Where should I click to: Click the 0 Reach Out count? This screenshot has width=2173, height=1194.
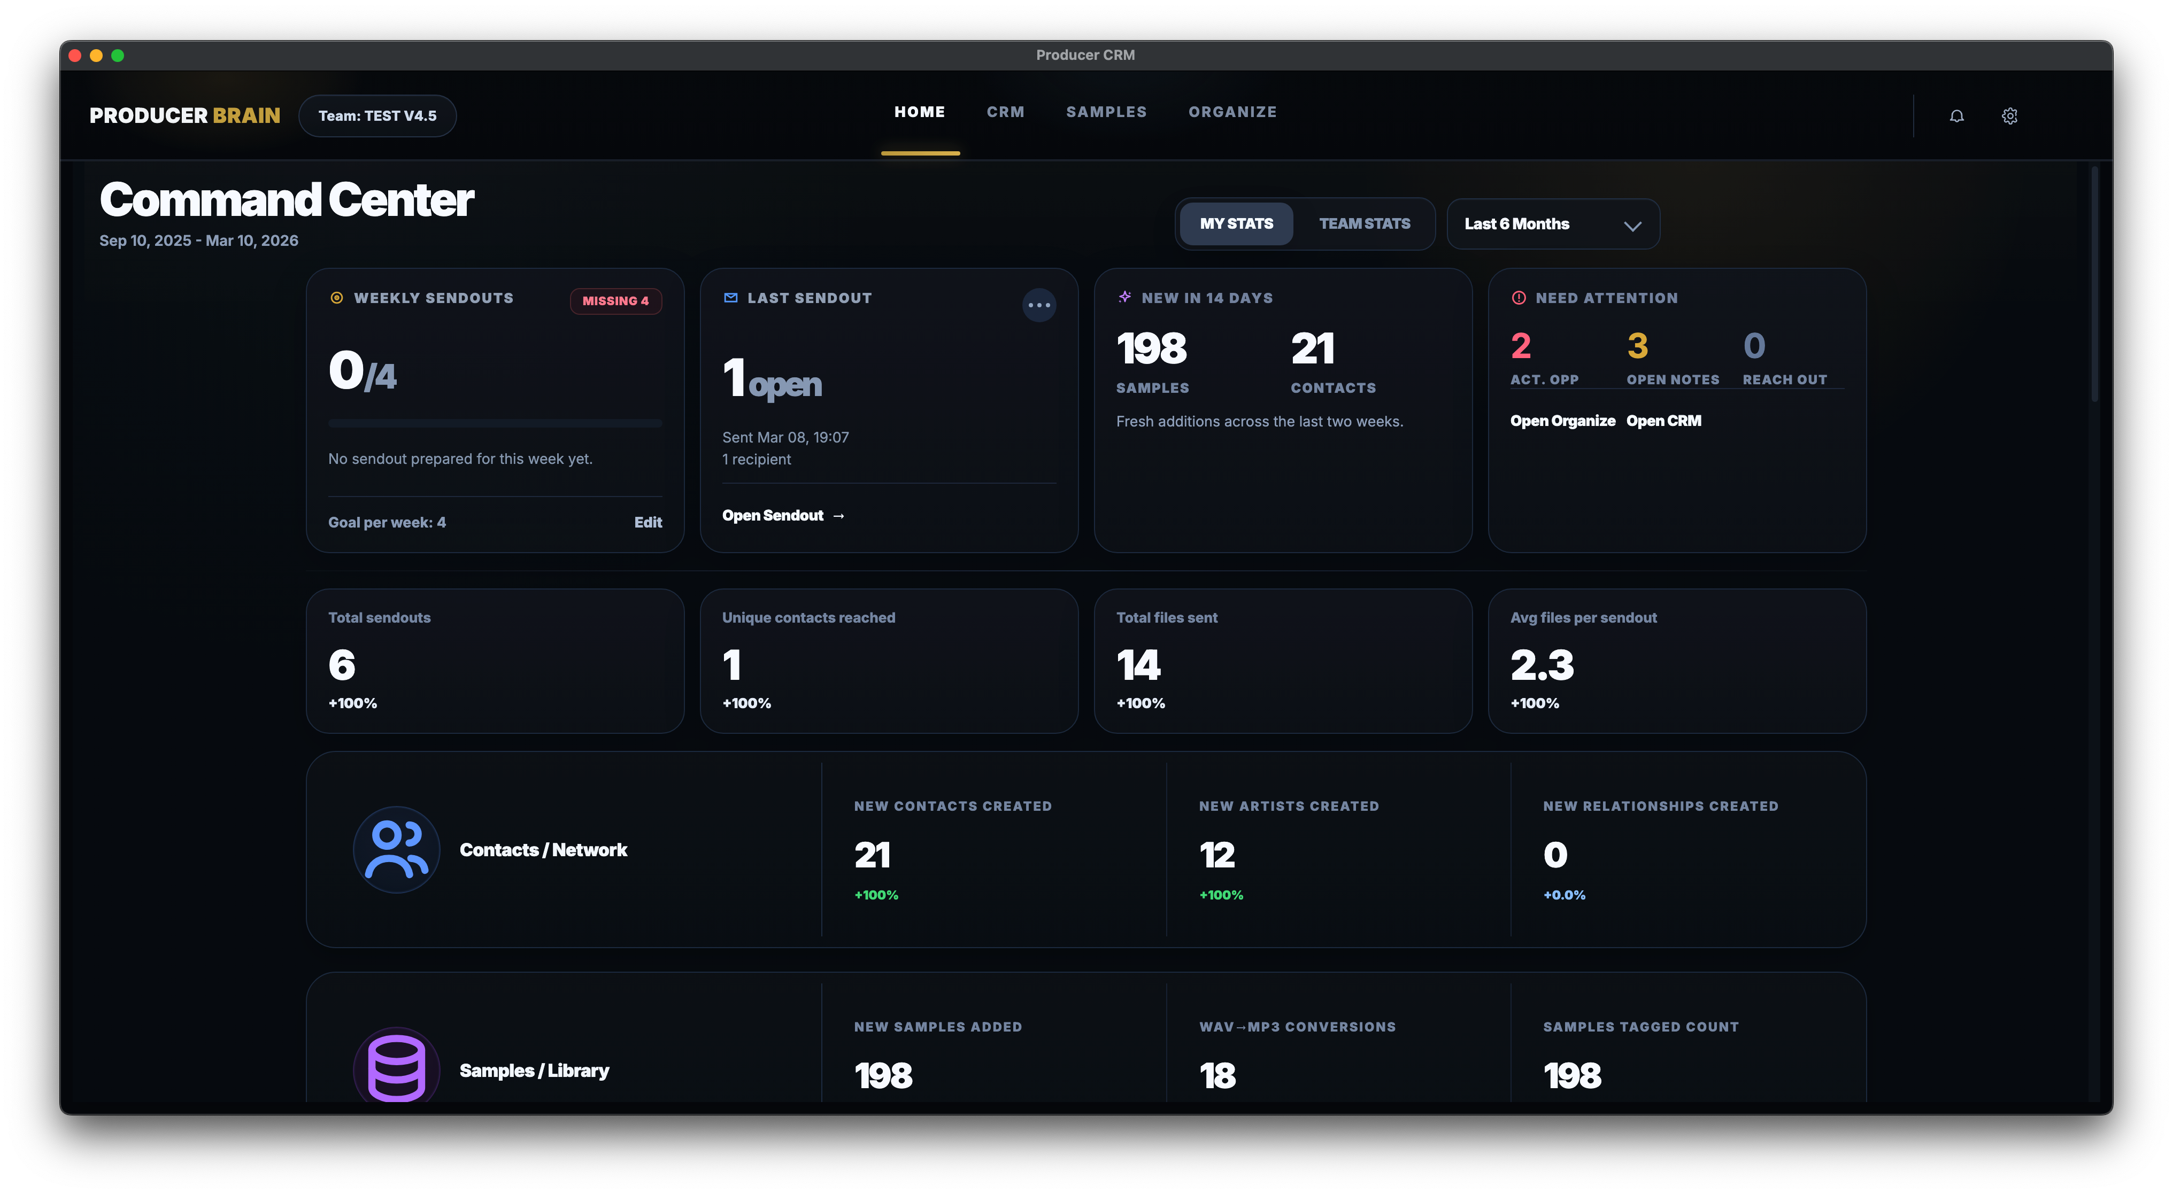click(1754, 346)
